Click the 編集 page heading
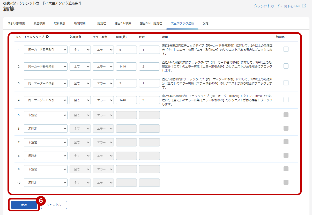The height and width of the screenshot is (215, 312). coord(9,9)
